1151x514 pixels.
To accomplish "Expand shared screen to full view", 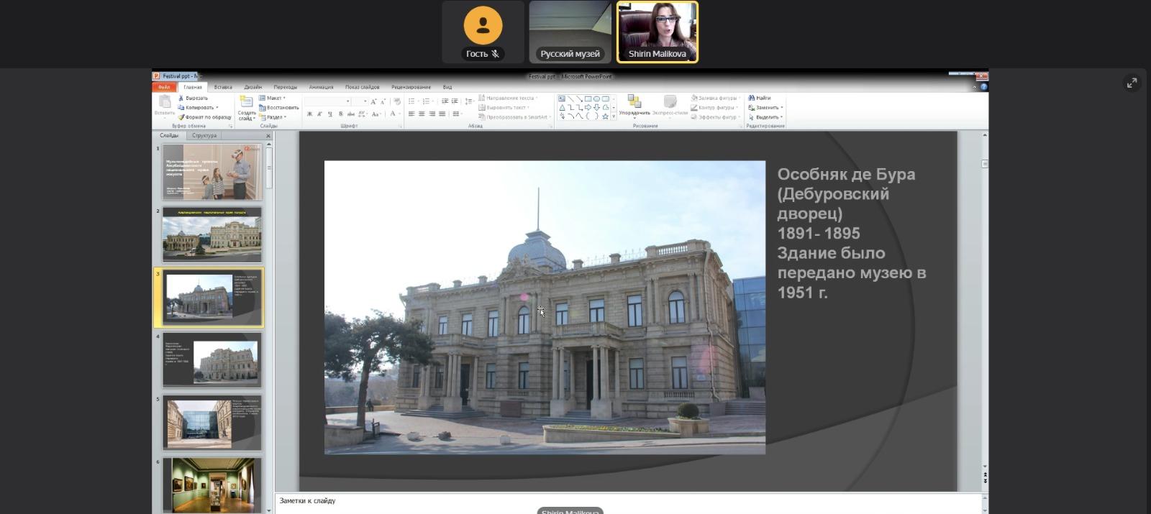I will point(1132,83).
